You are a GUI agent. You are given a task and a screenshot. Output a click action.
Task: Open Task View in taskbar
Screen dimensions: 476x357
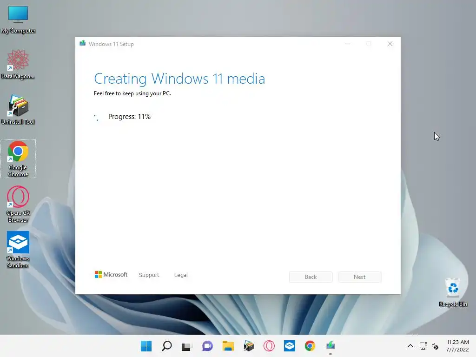[x=187, y=346]
